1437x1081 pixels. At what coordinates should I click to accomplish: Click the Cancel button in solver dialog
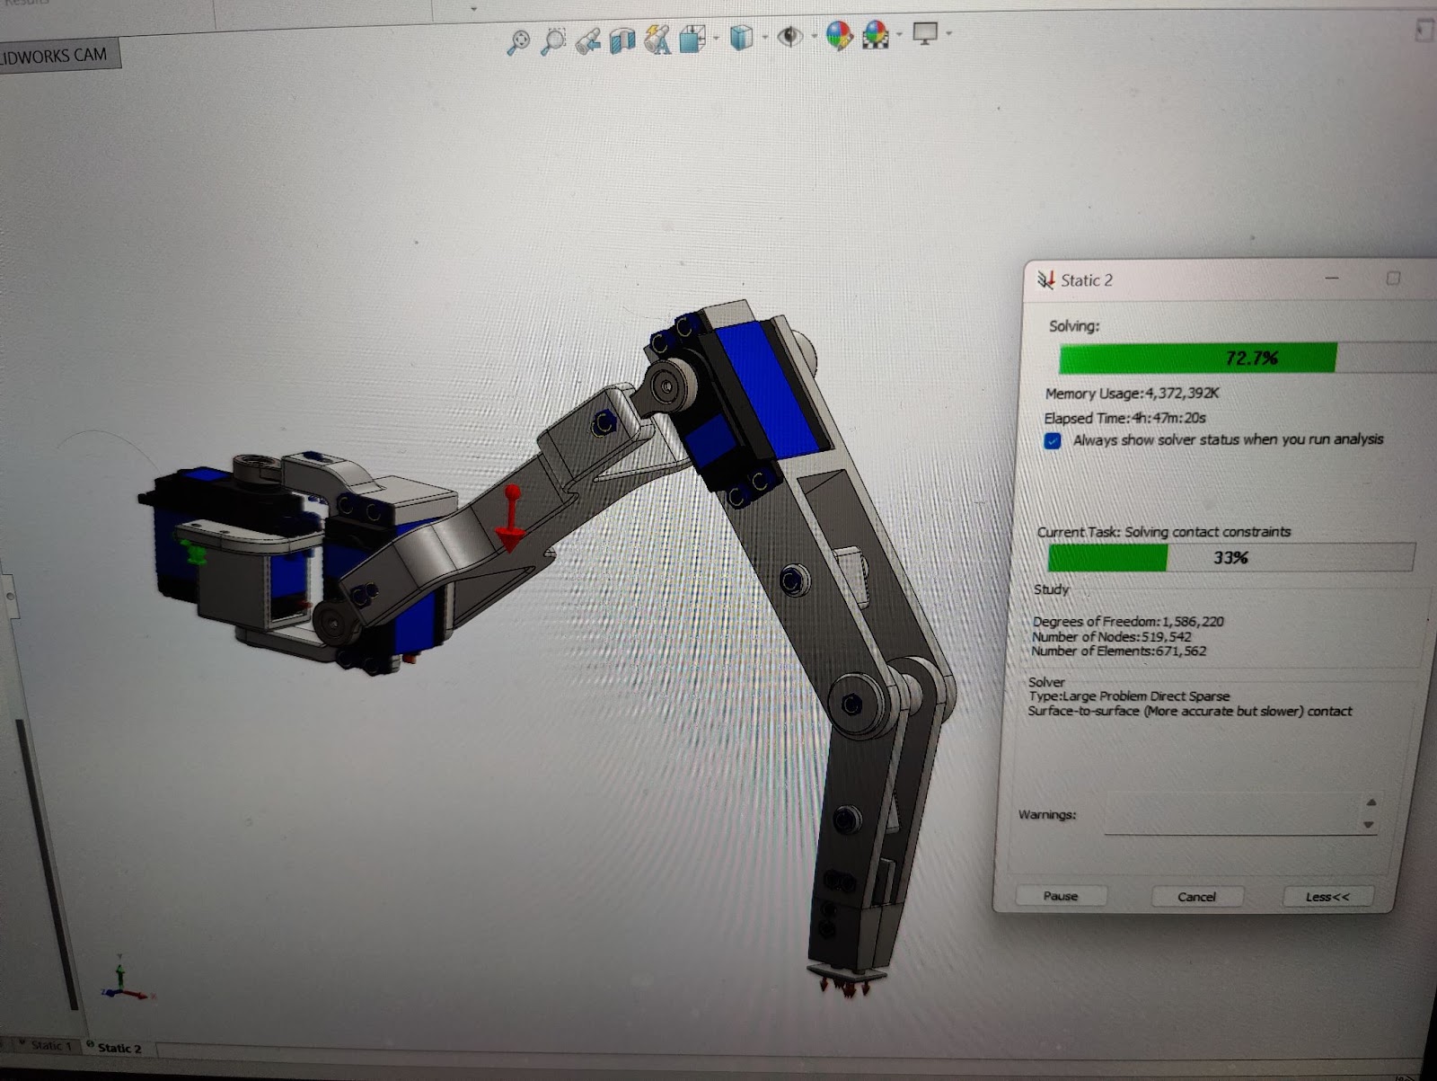click(x=1196, y=897)
